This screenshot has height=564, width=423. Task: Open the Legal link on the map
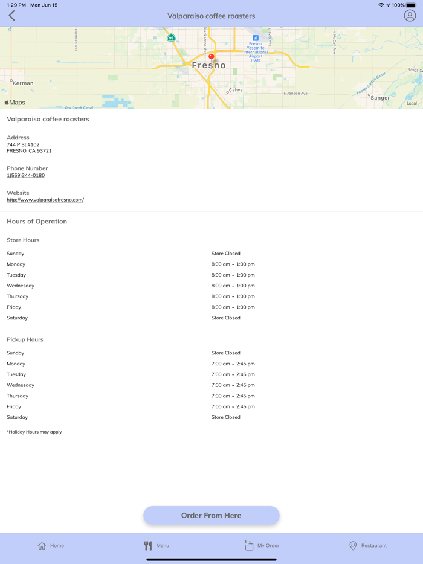pos(412,103)
